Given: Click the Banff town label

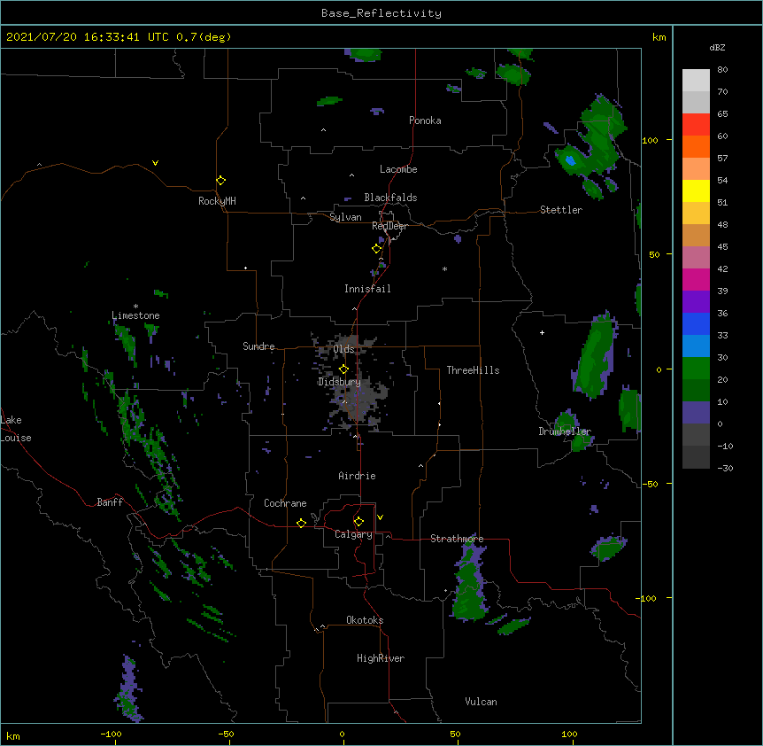Looking at the screenshot, I should [110, 502].
